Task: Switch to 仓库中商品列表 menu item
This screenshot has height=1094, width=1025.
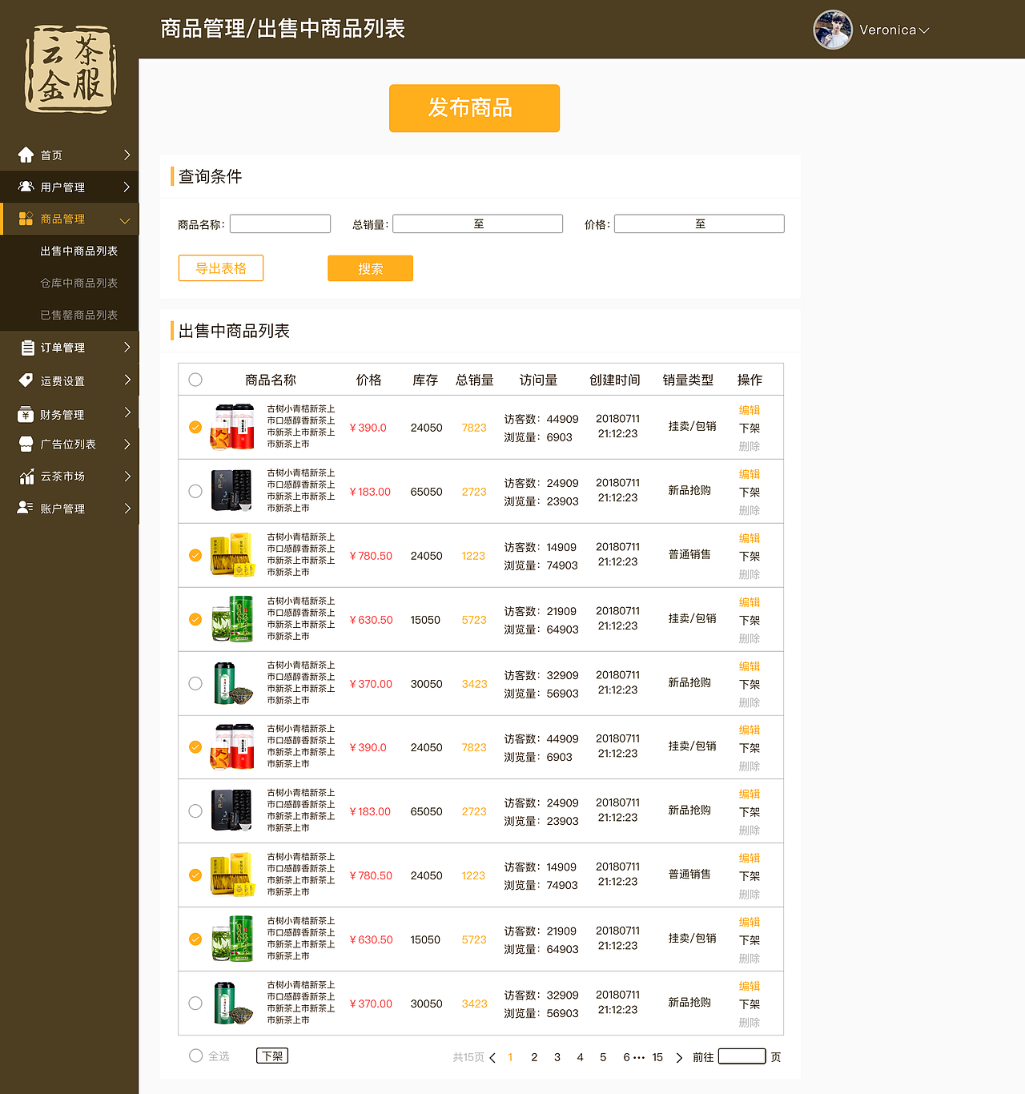Action: (x=78, y=282)
